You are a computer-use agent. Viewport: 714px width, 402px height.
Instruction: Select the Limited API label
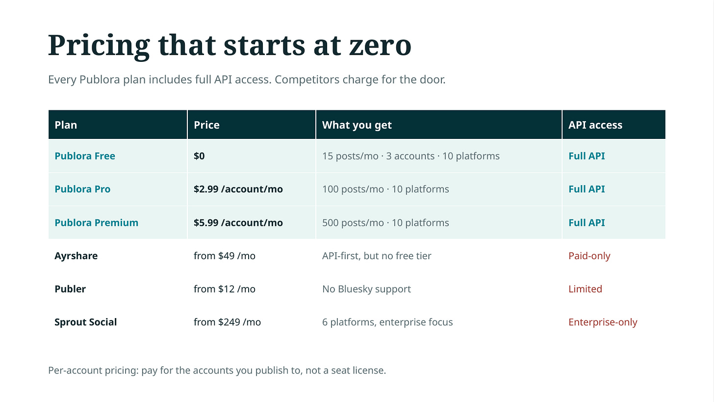pos(585,289)
